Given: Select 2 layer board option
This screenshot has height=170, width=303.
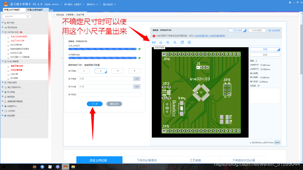Looking at the screenshot, I should click(101, 71).
